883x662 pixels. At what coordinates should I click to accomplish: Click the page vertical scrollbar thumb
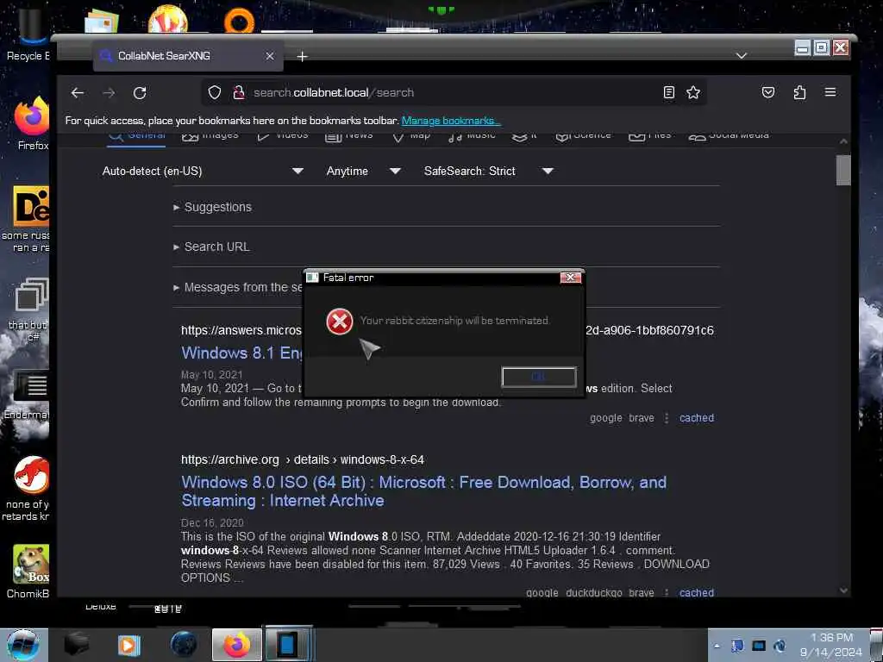pyautogui.click(x=843, y=170)
